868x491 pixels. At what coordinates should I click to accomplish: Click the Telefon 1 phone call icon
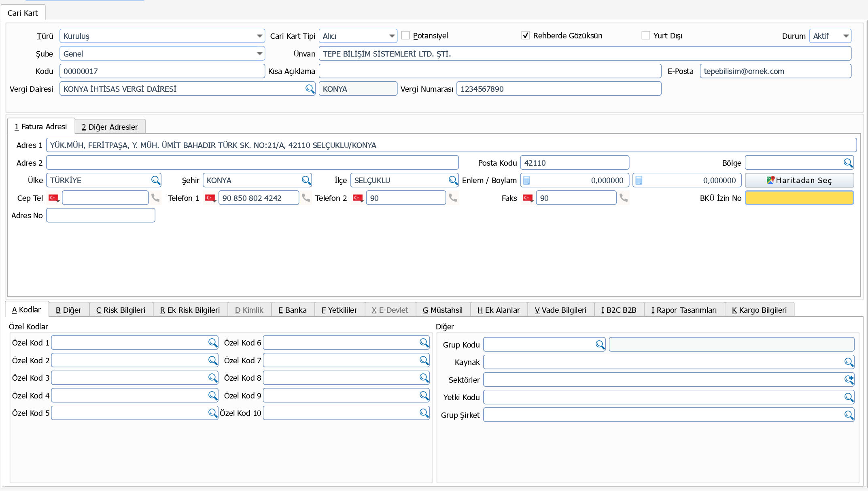point(306,198)
